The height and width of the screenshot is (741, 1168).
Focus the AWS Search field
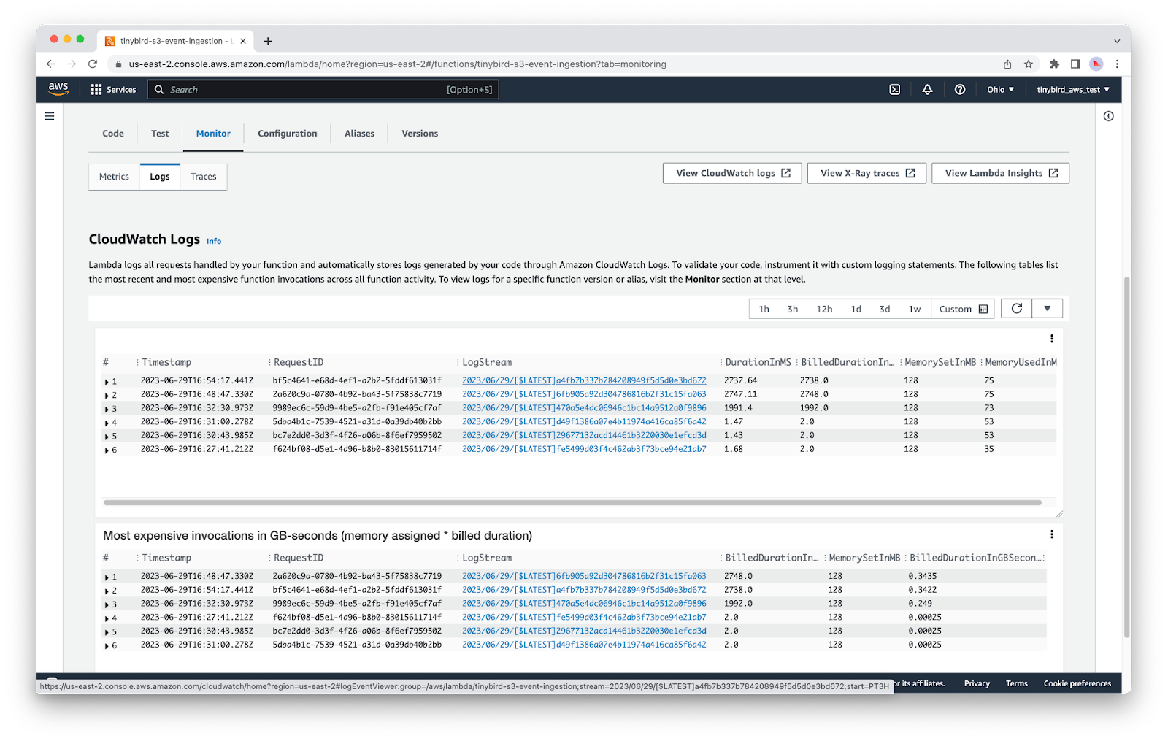pos(323,90)
